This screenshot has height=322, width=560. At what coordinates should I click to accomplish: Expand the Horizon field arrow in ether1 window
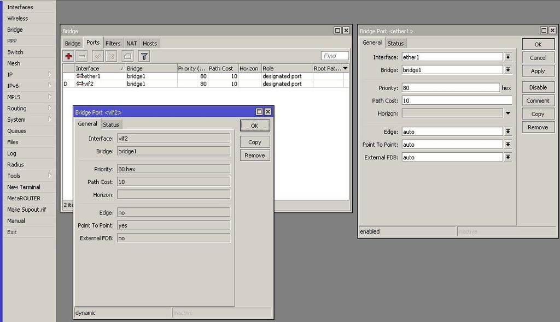[508, 114]
